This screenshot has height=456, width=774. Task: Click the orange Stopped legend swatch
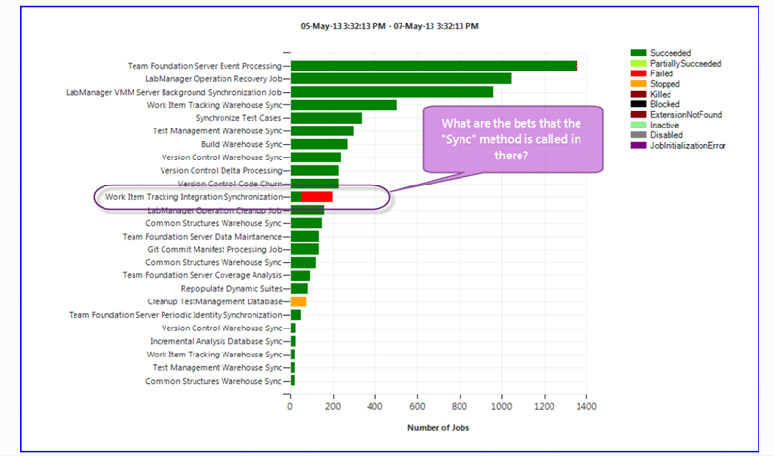tap(639, 84)
